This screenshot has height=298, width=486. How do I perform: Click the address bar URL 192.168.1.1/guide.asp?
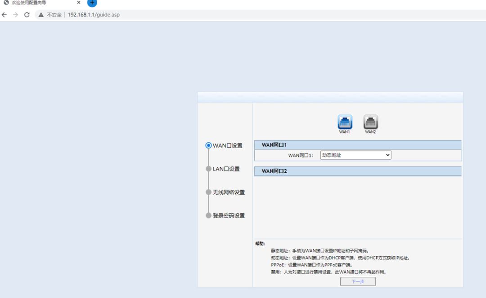pyautogui.click(x=94, y=14)
